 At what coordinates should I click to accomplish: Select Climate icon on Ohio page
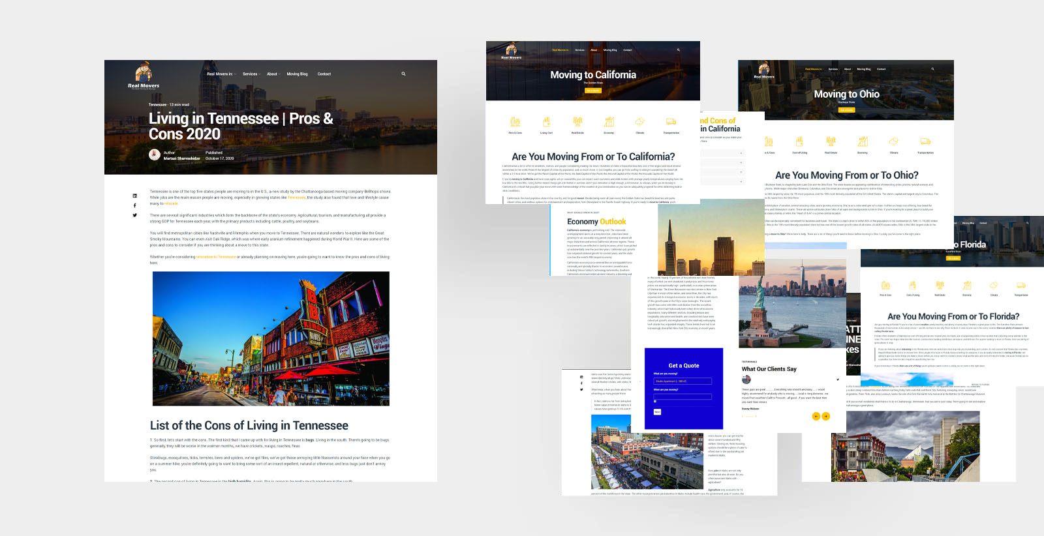[x=894, y=141]
